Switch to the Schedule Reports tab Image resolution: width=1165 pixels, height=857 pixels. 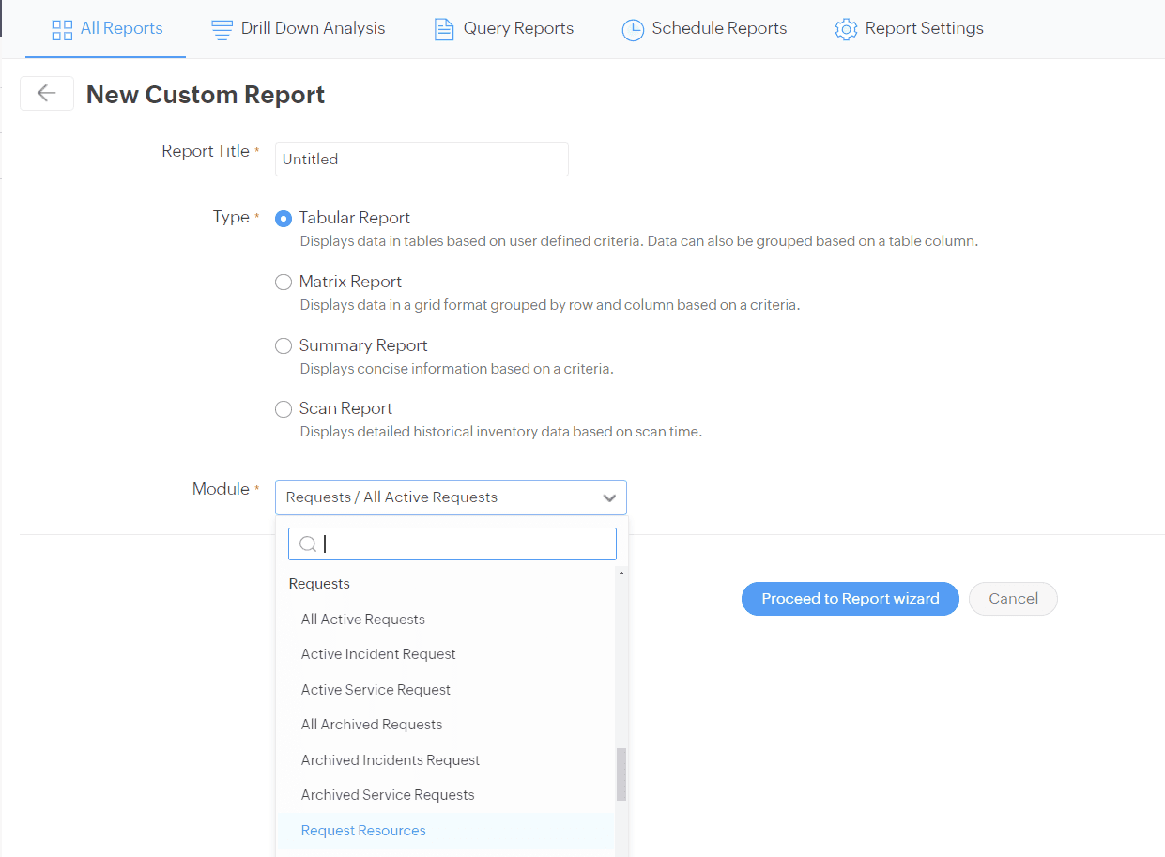pos(704,29)
